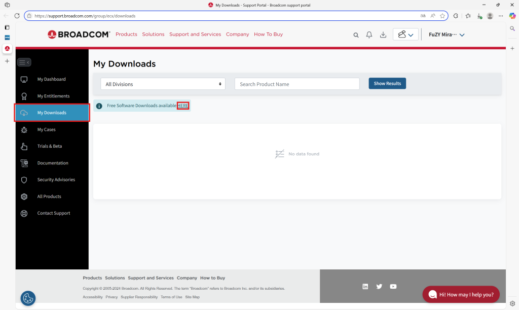Open the Solutions top navigation menu

tap(153, 34)
